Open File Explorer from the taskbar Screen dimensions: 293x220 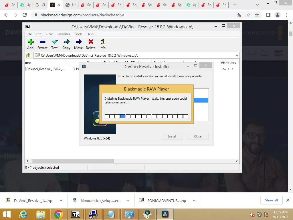tap(41, 214)
